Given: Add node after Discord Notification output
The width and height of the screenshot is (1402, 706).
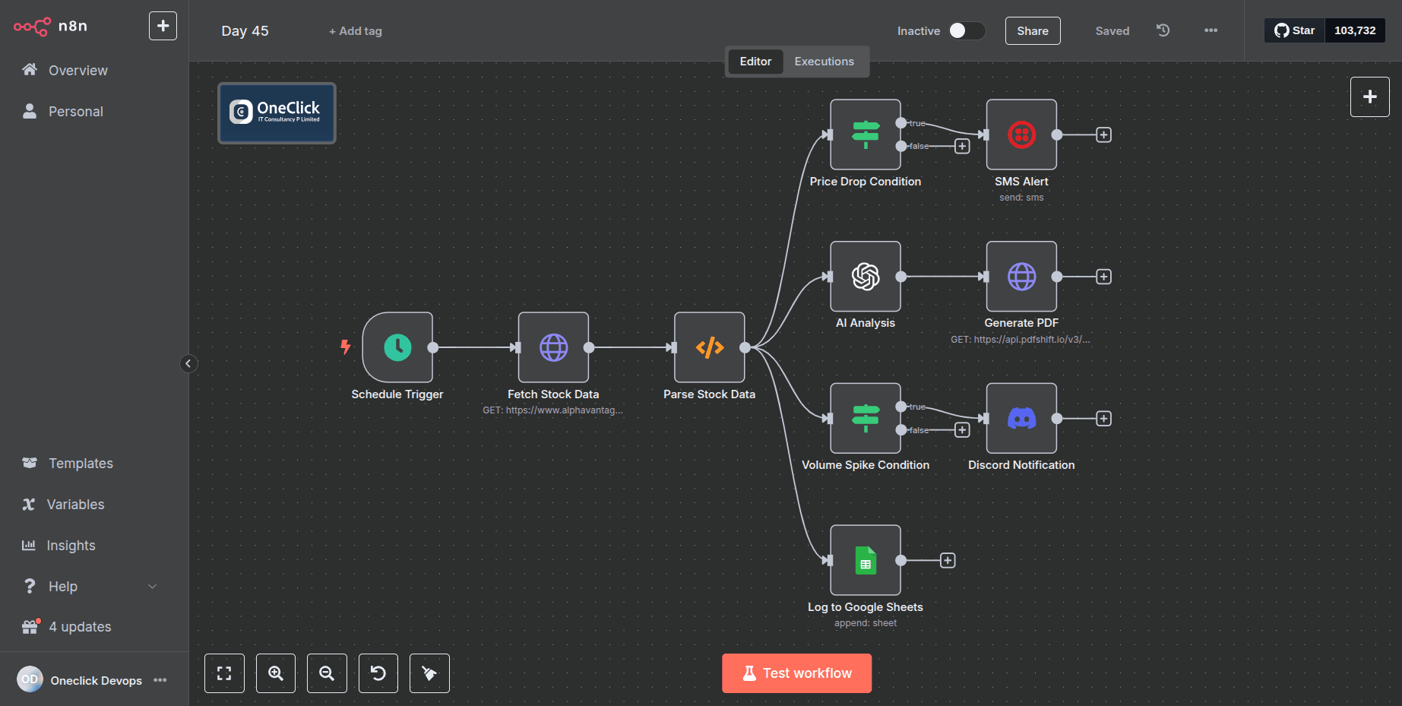Looking at the screenshot, I should (x=1103, y=419).
